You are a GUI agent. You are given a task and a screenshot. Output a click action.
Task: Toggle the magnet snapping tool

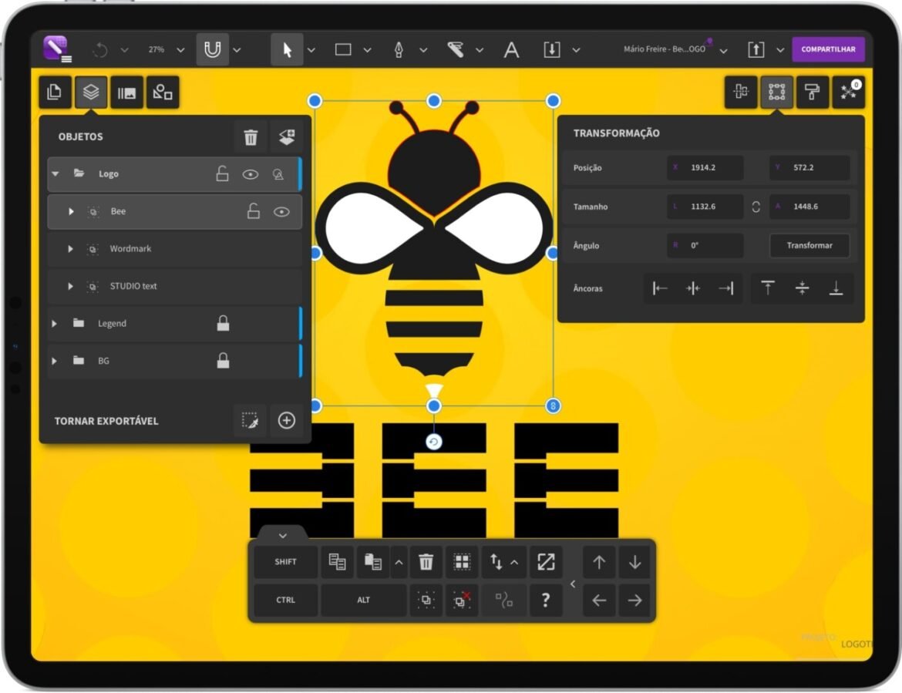click(212, 49)
